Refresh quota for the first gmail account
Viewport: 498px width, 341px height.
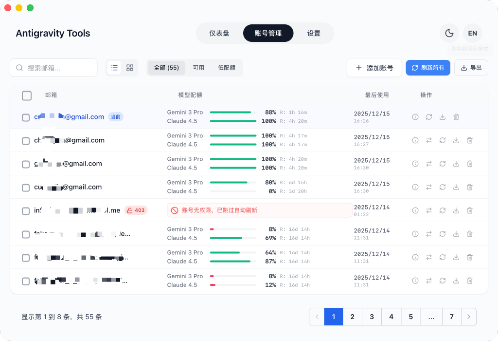click(x=428, y=117)
